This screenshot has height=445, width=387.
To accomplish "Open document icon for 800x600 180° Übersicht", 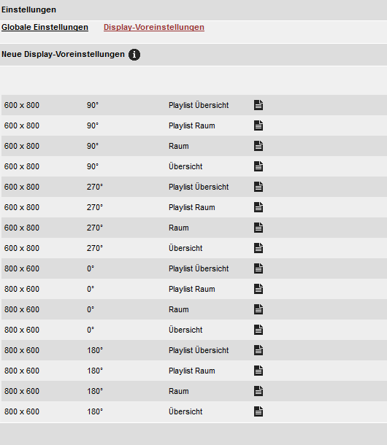I will click(x=258, y=411).
